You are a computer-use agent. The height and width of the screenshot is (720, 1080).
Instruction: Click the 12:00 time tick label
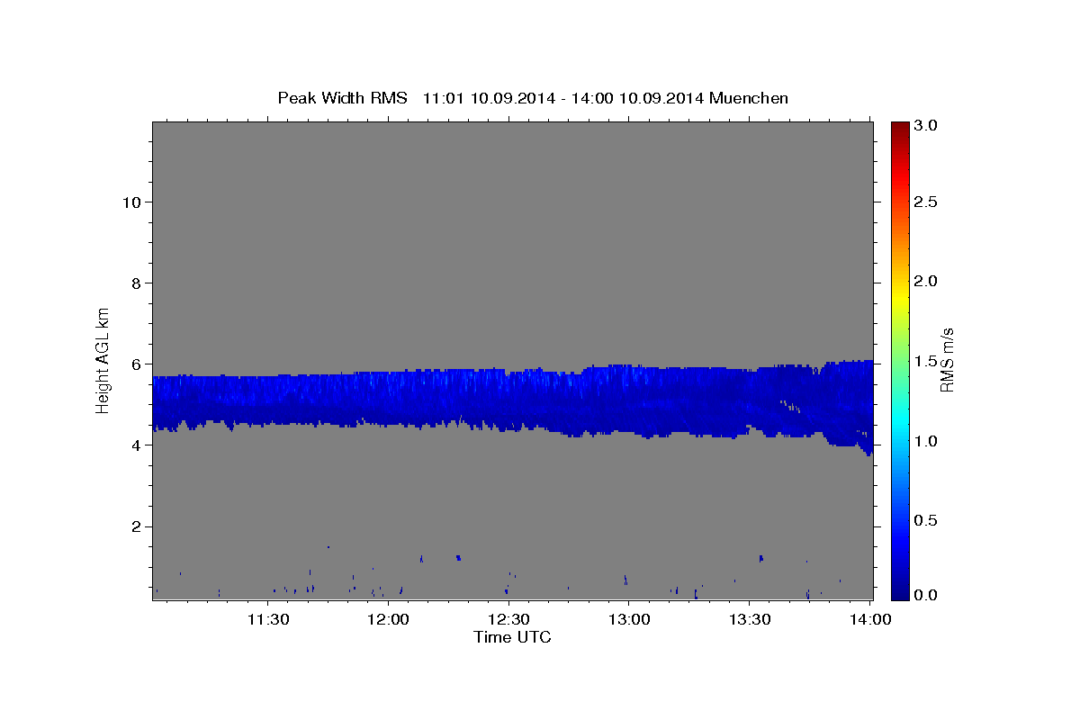tap(389, 619)
